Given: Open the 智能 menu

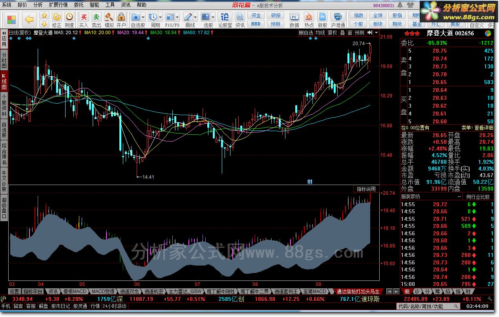Looking at the screenshot, I should [x=94, y=5].
